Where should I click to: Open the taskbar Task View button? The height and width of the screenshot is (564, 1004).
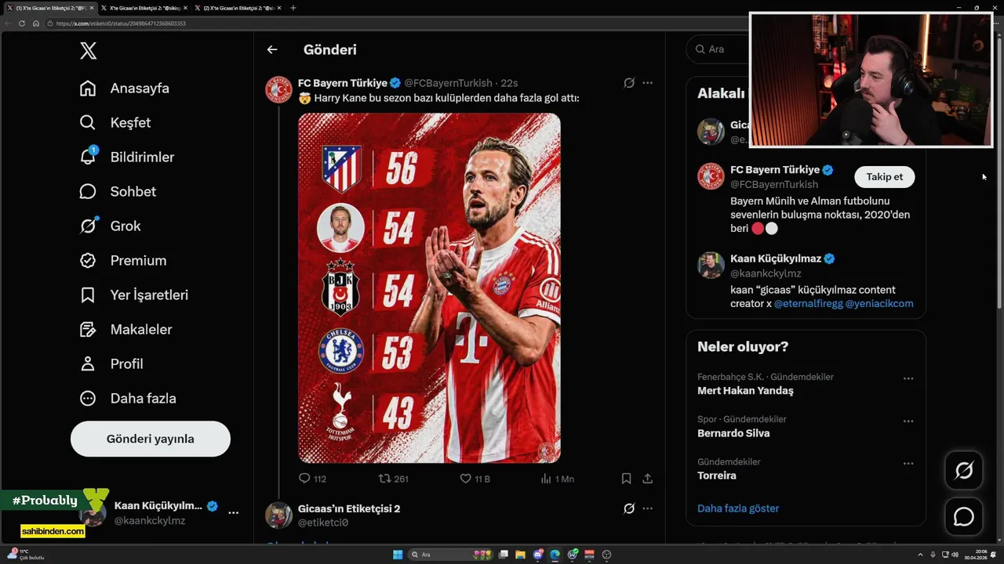pyautogui.click(x=504, y=555)
